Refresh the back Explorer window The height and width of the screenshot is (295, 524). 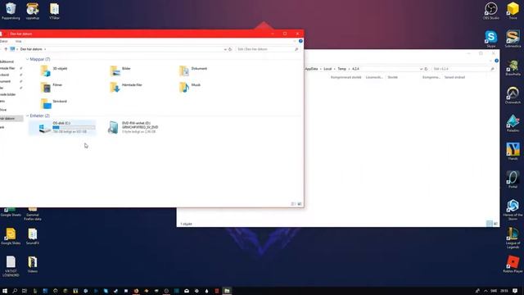point(426,69)
